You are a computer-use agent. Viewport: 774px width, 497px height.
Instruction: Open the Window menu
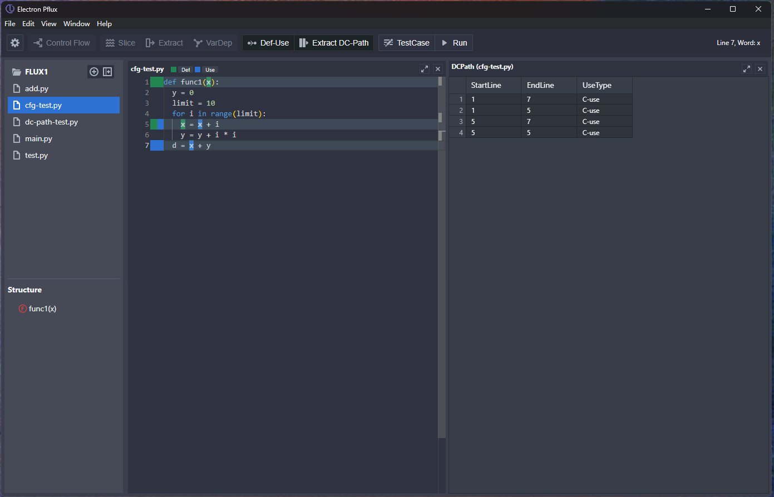pos(77,23)
